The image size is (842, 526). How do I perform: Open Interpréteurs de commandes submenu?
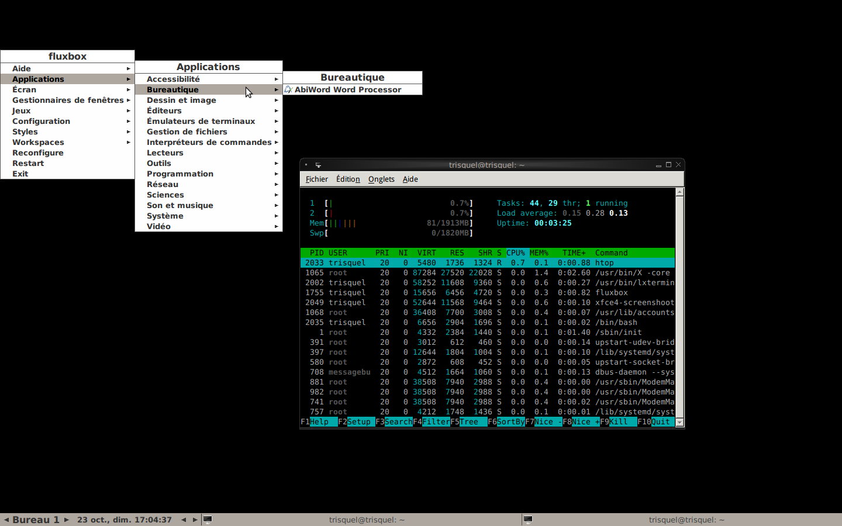click(209, 142)
